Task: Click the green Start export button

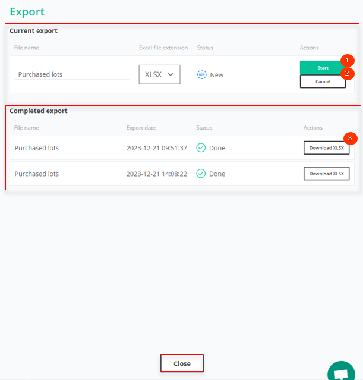Action: [323, 68]
